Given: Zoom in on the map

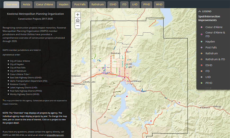Looking at the screenshot, I should [78, 15].
